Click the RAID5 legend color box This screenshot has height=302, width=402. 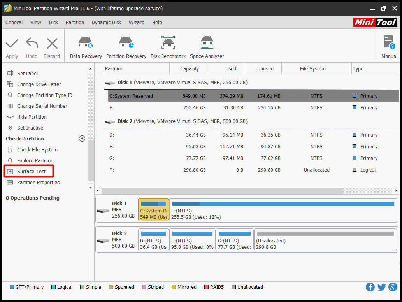pyautogui.click(x=206, y=287)
